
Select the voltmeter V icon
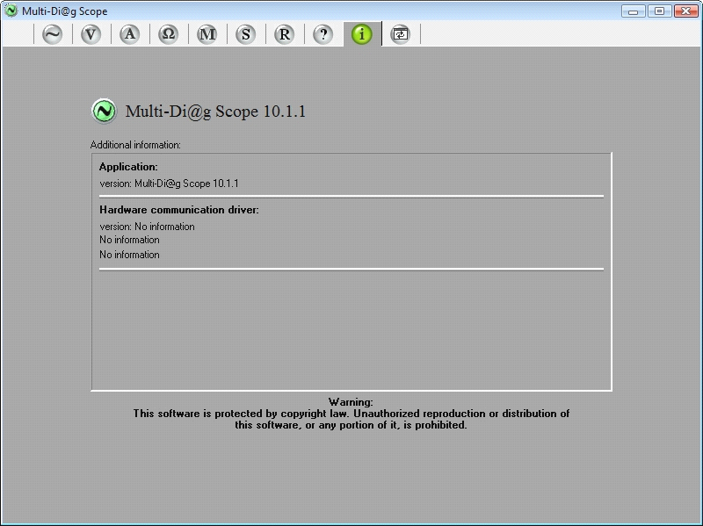coord(91,34)
